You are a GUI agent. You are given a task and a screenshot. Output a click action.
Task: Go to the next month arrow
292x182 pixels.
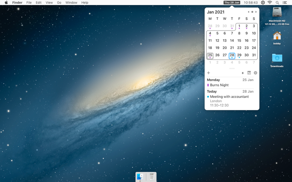[256, 12]
